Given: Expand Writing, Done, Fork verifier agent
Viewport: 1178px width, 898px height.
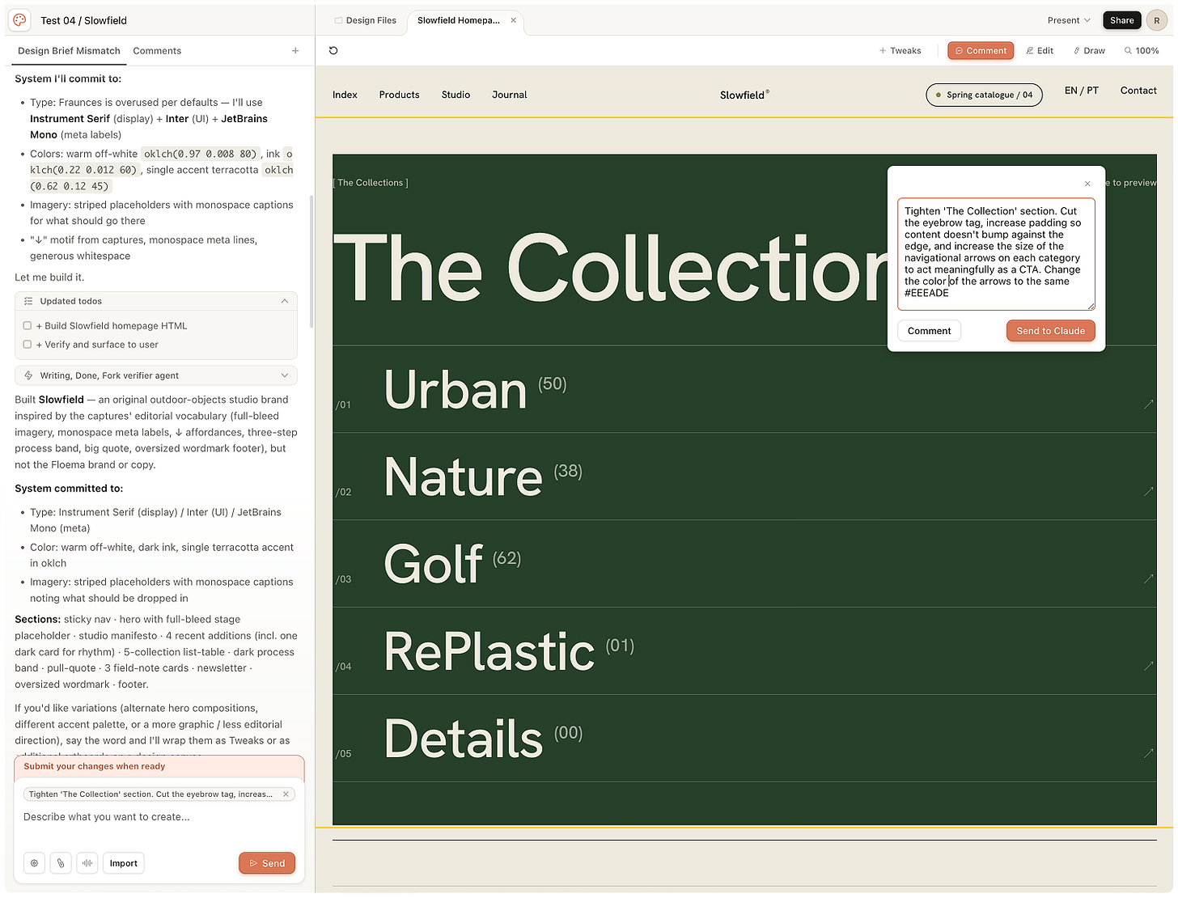Looking at the screenshot, I should click(156, 375).
